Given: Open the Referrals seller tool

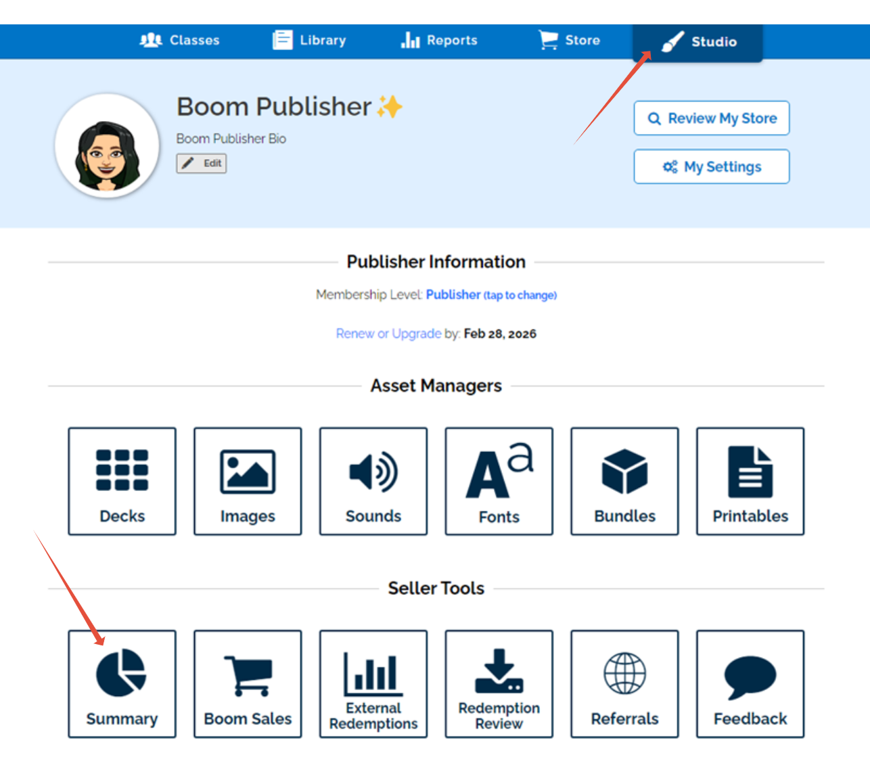Looking at the screenshot, I should (x=624, y=684).
